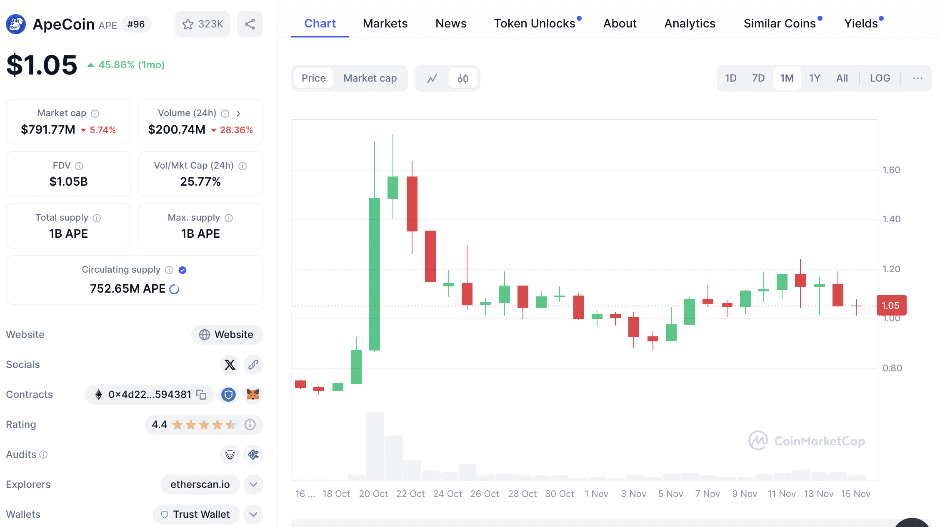Click the circulating supply progress ring
Screen dimensions: 940x527
174,289
